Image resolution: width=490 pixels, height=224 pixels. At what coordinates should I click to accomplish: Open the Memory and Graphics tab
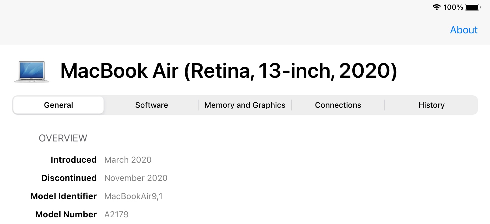tap(245, 105)
